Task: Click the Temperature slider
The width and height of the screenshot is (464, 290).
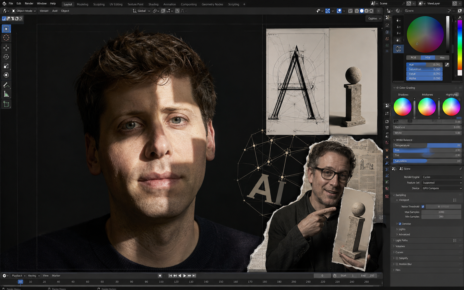Action: [x=427, y=145]
